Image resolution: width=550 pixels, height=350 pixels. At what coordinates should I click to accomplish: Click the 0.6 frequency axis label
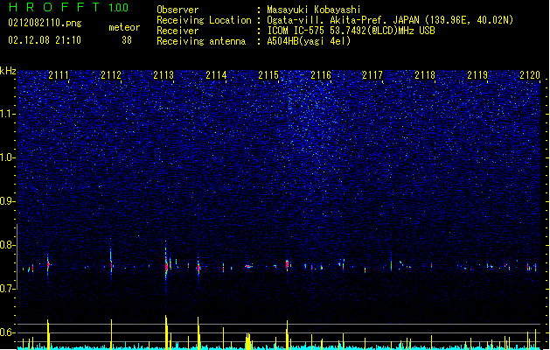coord(8,332)
